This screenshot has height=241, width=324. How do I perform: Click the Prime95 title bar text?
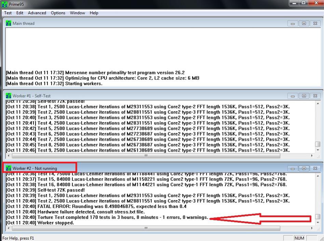click(16, 4)
